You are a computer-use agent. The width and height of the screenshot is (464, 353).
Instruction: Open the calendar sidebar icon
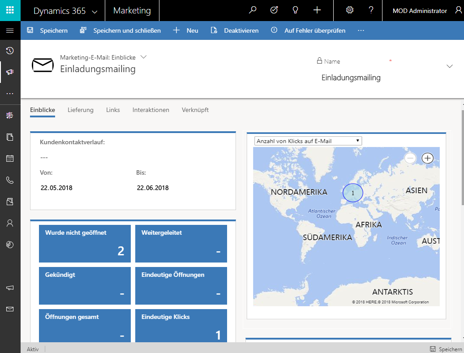tap(10, 158)
